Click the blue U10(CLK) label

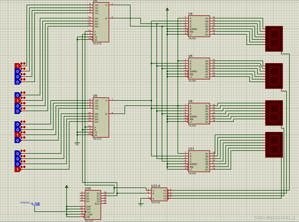25,202
